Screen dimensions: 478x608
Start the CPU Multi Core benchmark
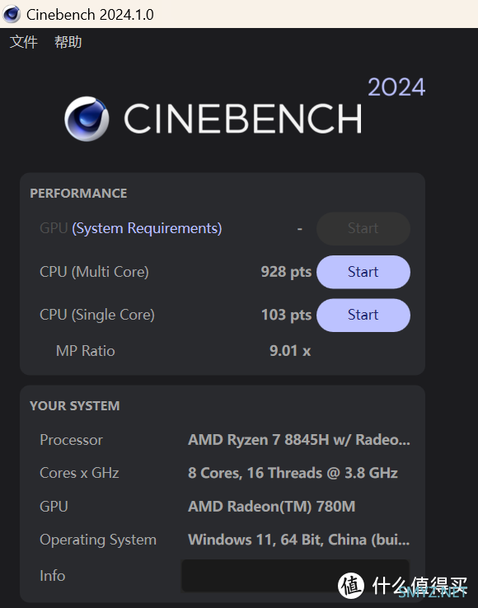[x=363, y=272]
